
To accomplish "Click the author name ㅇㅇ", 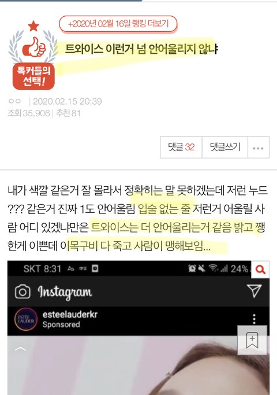I will pos(14,101).
